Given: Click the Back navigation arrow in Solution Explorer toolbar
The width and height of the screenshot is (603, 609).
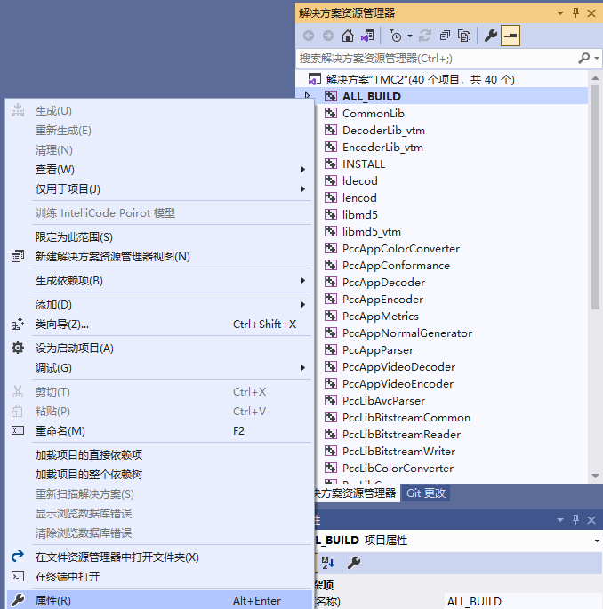Looking at the screenshot, I should pyautogui.click(x=309, y=36).
